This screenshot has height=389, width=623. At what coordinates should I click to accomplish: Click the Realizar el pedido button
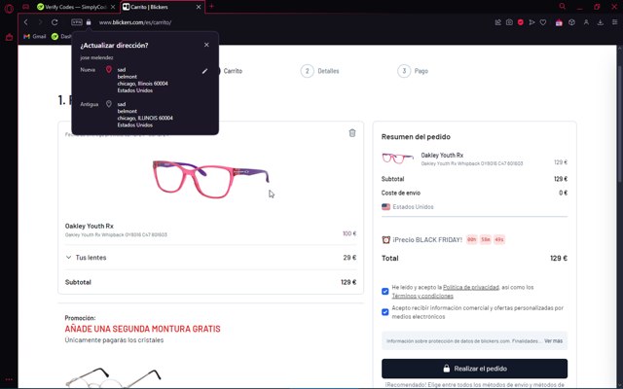474,369
